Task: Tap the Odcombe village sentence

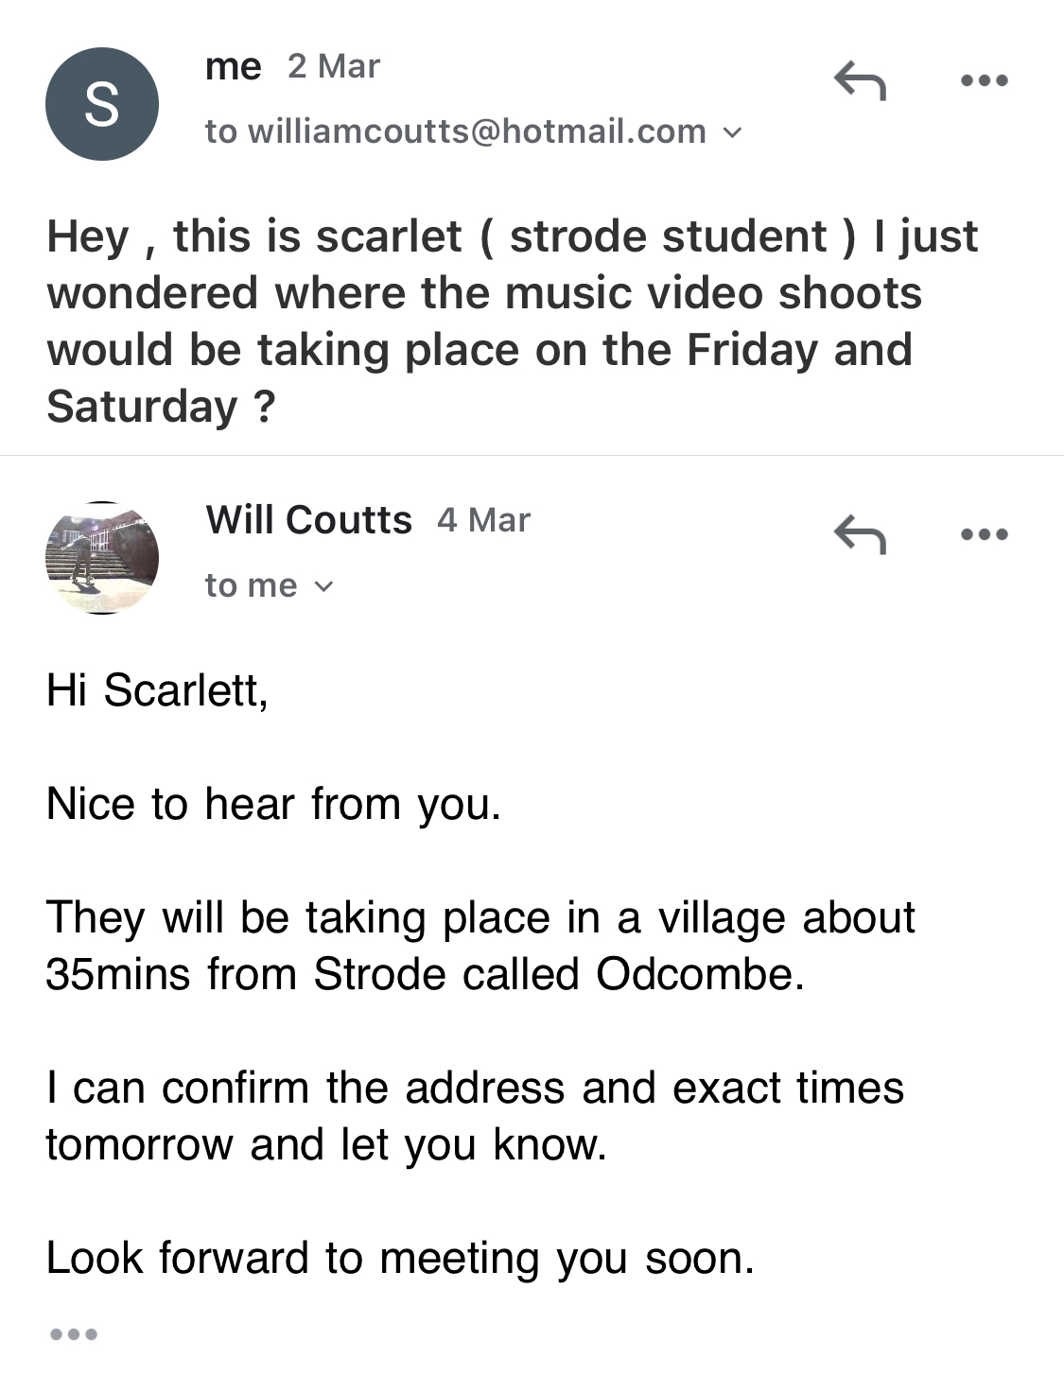Action: 480,946
